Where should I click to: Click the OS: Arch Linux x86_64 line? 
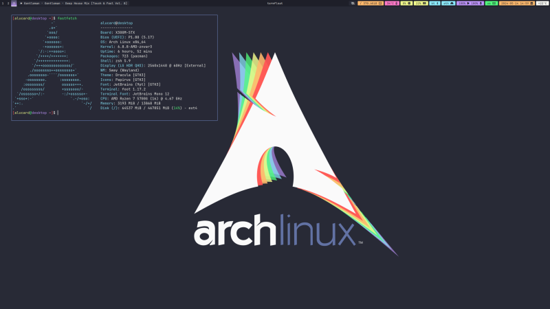tap(123, 42)
